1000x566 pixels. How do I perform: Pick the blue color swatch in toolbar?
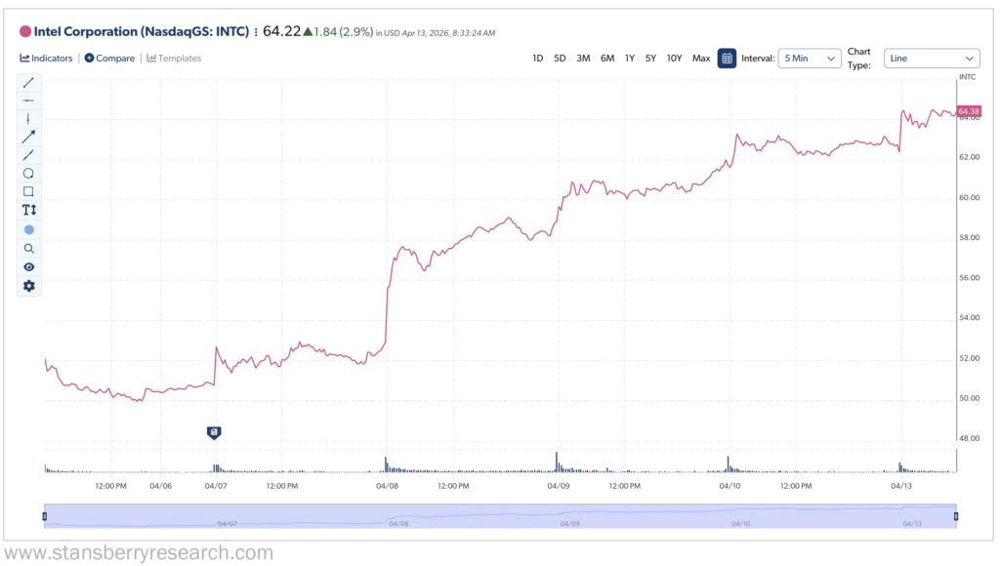coord(28,229)
